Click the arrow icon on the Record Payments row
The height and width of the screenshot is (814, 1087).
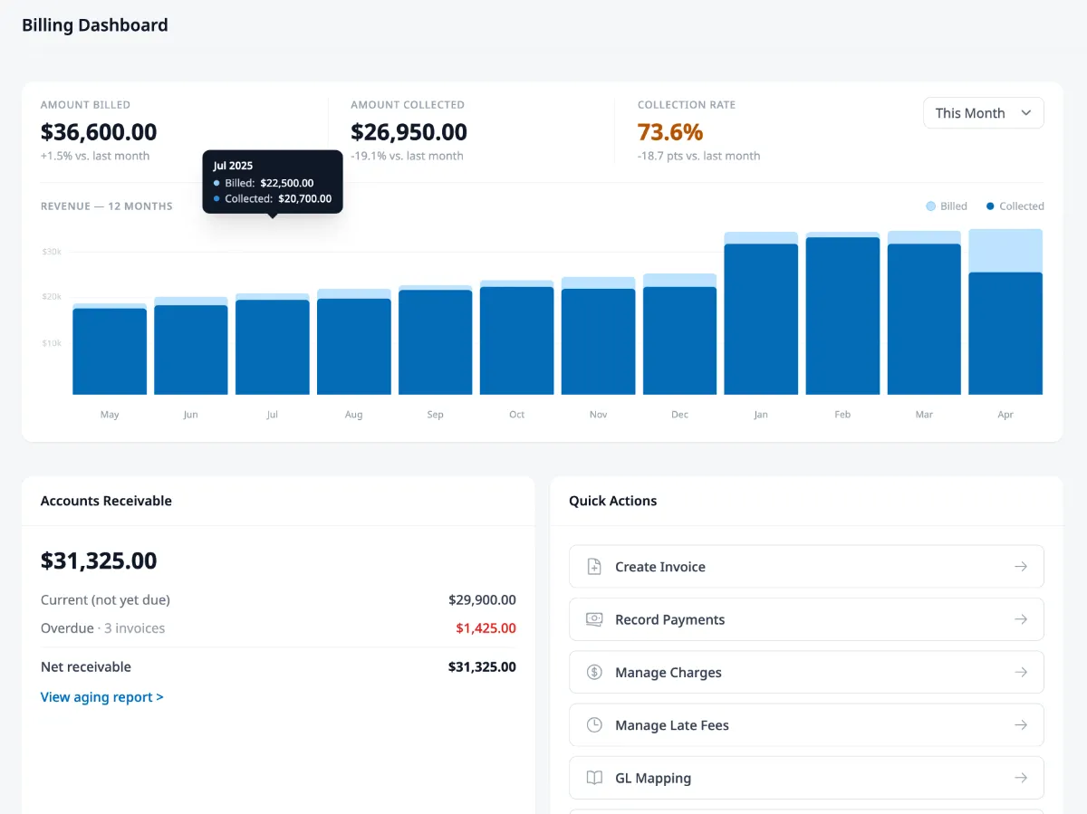1021,619
